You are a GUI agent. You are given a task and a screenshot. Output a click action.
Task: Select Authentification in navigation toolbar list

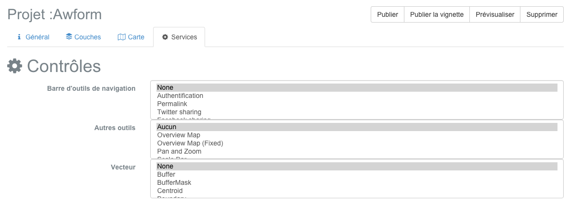click(357, 96)
